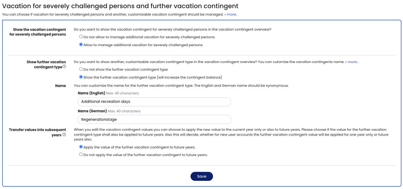The image size is (403, 189).
Task: Save the vacation contingent settings
Action: 202,176
